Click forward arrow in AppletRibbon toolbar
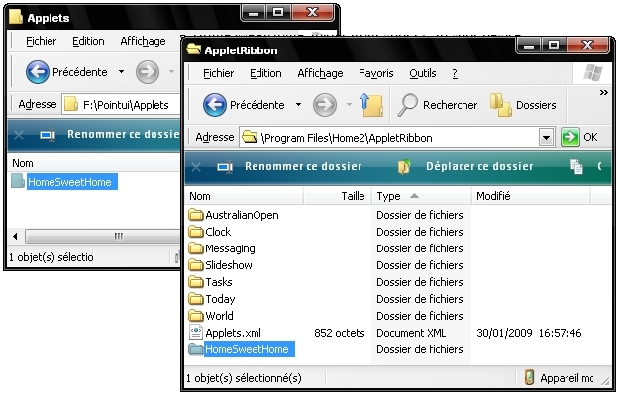 (x=325, y=105)
